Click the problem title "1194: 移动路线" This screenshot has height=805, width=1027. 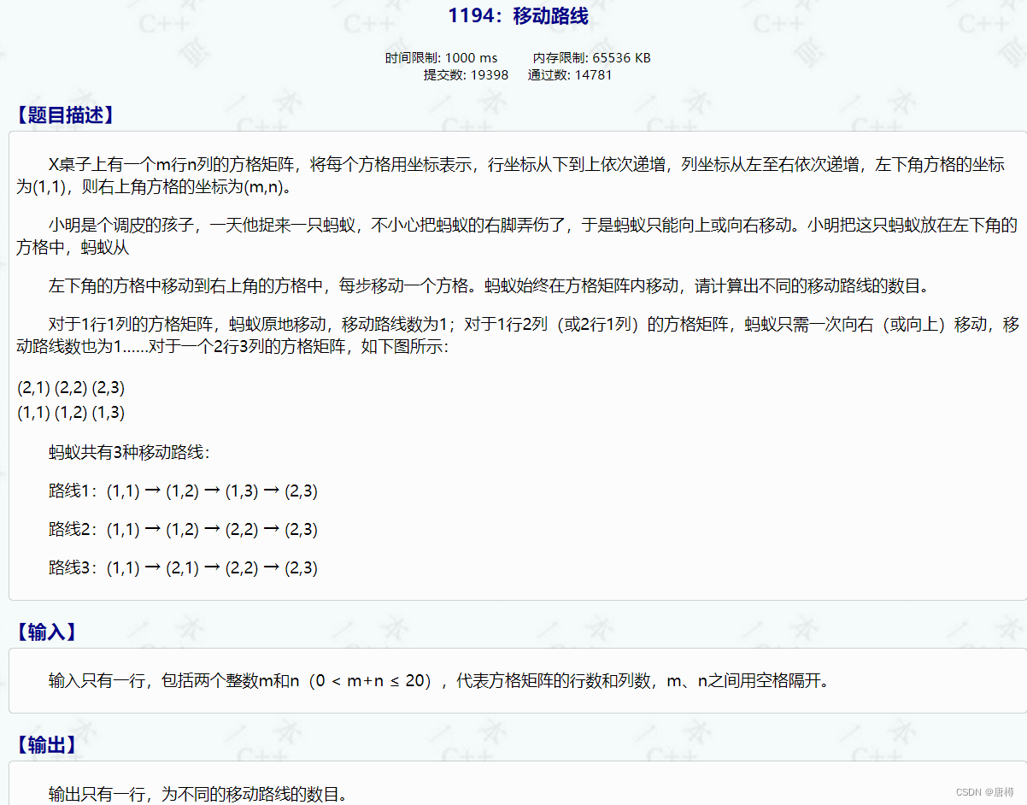pos(519,15)
